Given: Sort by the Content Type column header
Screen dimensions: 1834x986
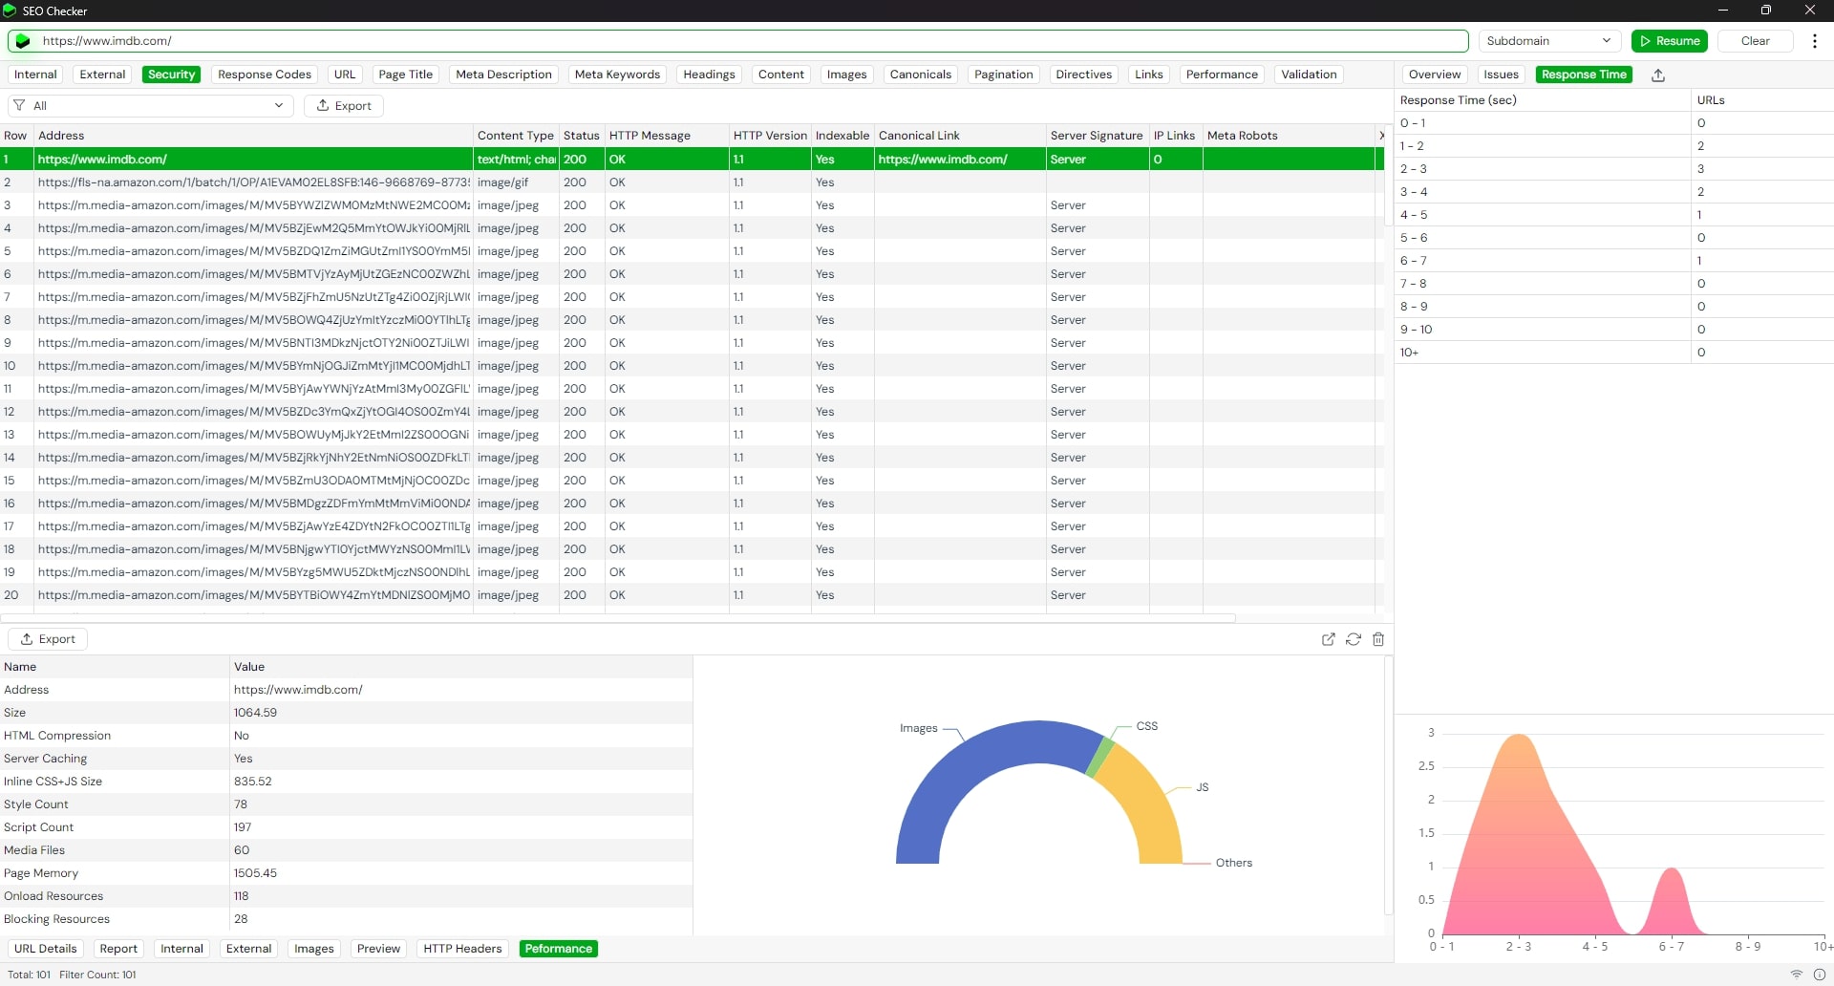Looking at the screenshot, I should pyautogui.click(x=516, y=136).
